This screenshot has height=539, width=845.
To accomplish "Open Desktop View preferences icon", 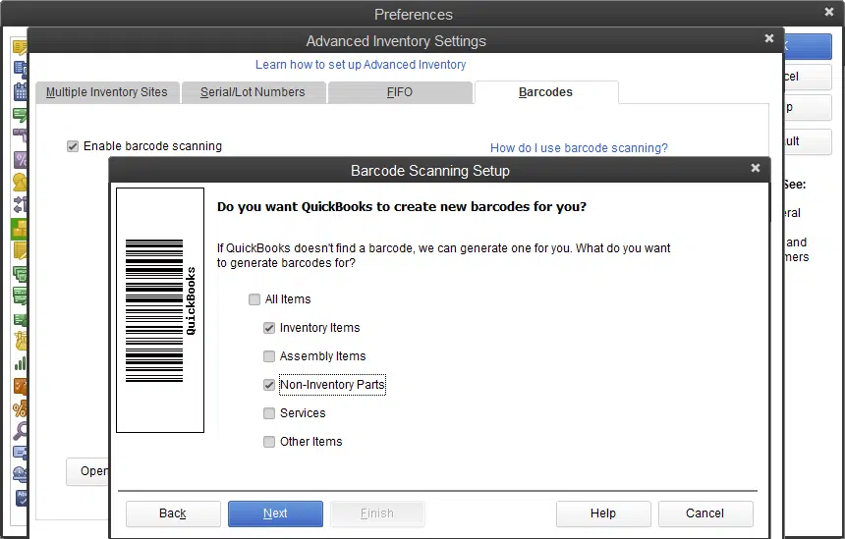I will click(20, 136).
